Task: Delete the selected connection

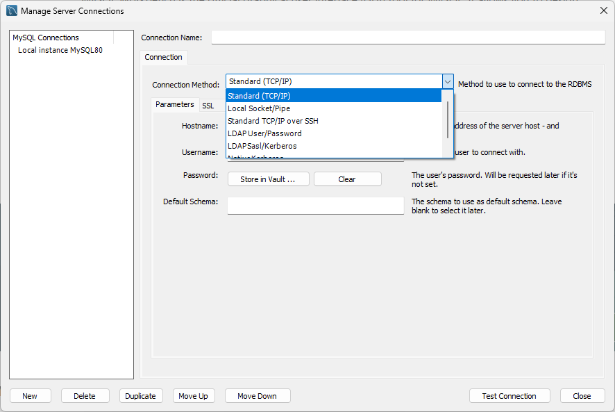Action: (x=85, y=396)
